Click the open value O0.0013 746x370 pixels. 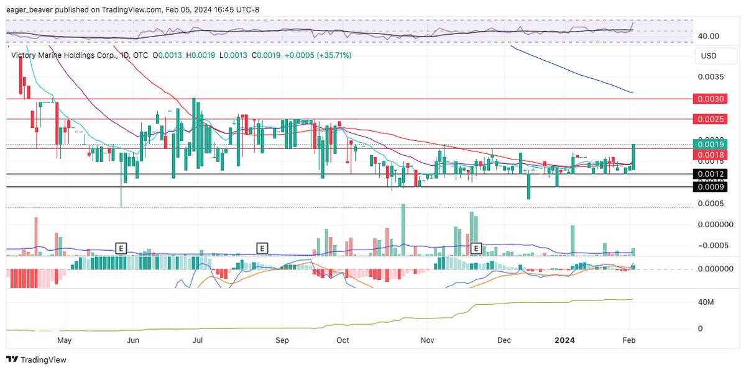(168, 55)
